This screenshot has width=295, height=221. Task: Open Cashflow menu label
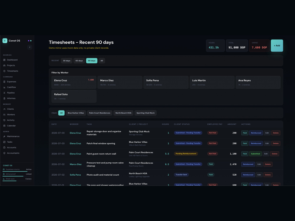[x=12, y=87]
